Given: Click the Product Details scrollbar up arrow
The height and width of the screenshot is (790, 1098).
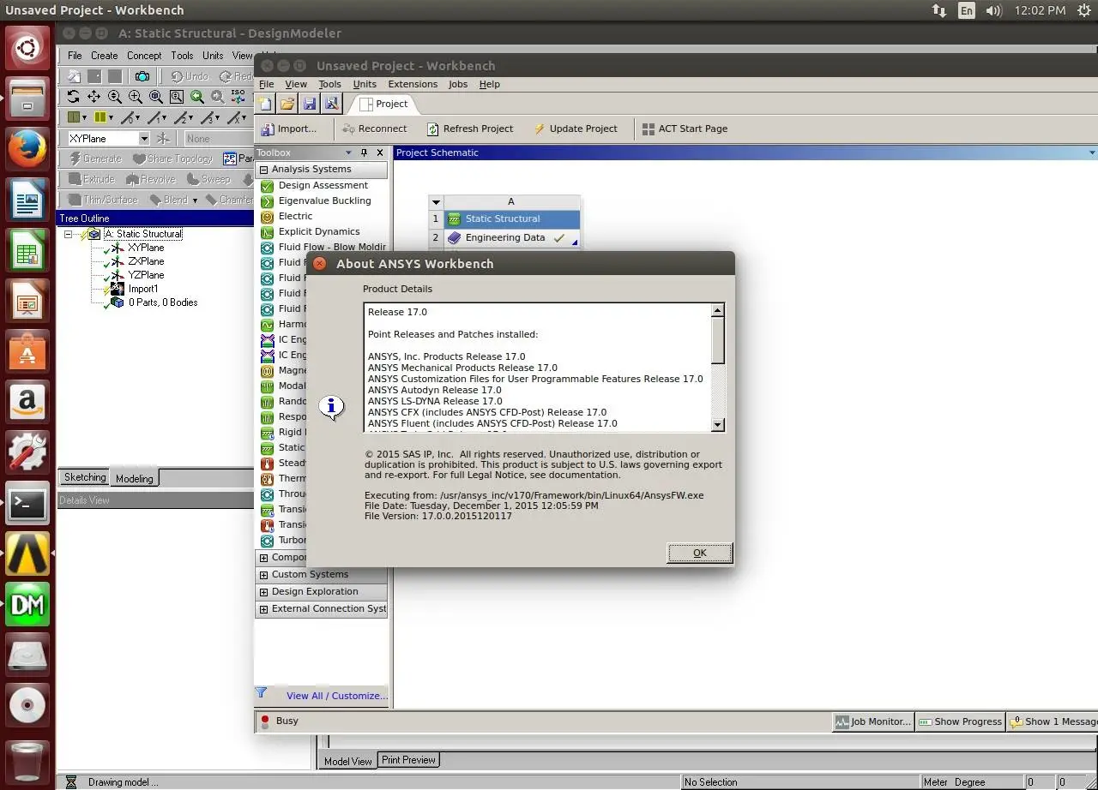Looking at the screenshot, I should [x=718, y=310].
